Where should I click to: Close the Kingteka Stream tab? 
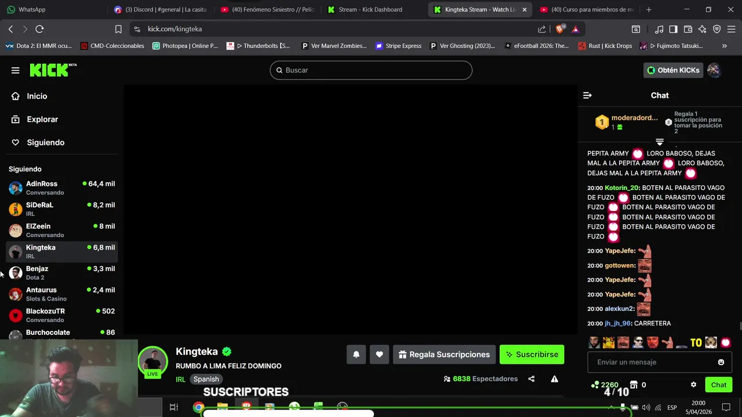pyautogui.click(x=525, y=9)
